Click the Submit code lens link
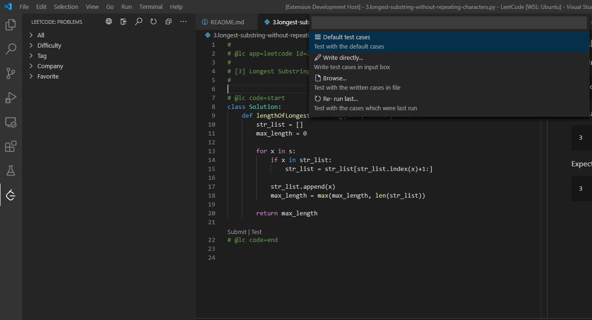This screenshot has width=592, height=320. (237, 232)
